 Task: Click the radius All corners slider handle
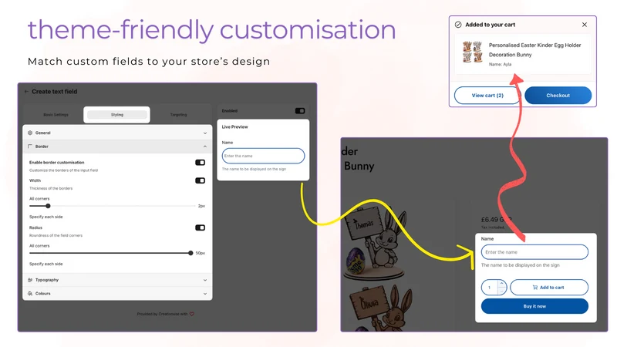point(190,253)
